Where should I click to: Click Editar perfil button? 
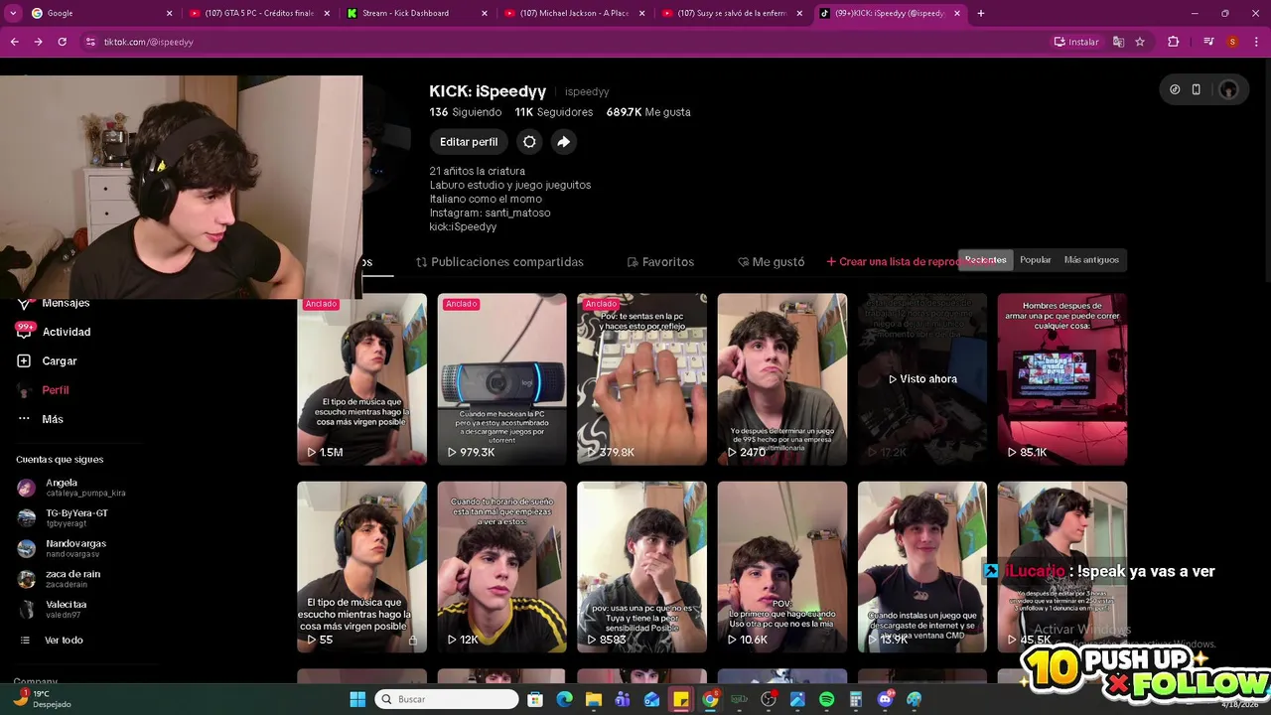[469, 142]
